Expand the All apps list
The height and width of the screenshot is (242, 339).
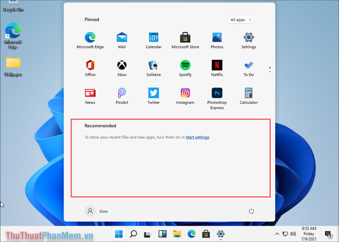tap(241, 20)
